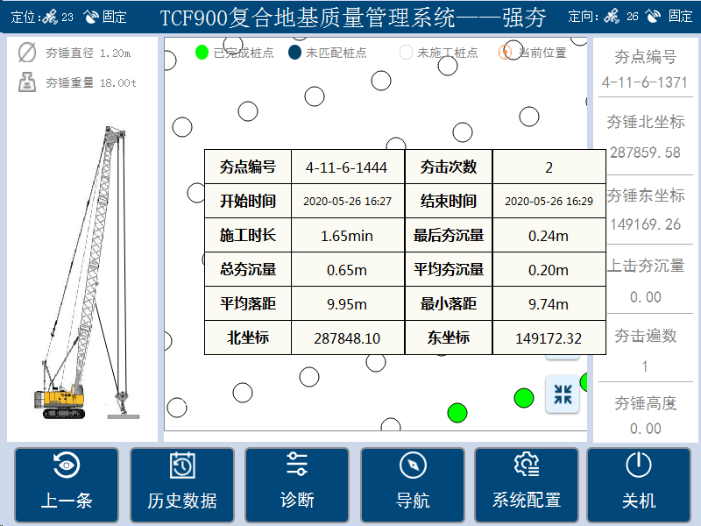This screenshot has width=701, height=526.
Task: Click the map recenter arrows icon
Action: click(562, 394)
